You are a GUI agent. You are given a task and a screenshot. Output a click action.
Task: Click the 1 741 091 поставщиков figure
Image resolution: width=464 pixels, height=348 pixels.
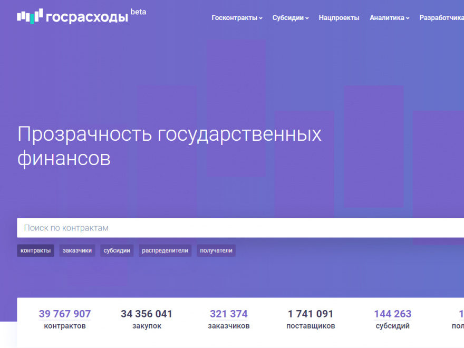point(311,314)
